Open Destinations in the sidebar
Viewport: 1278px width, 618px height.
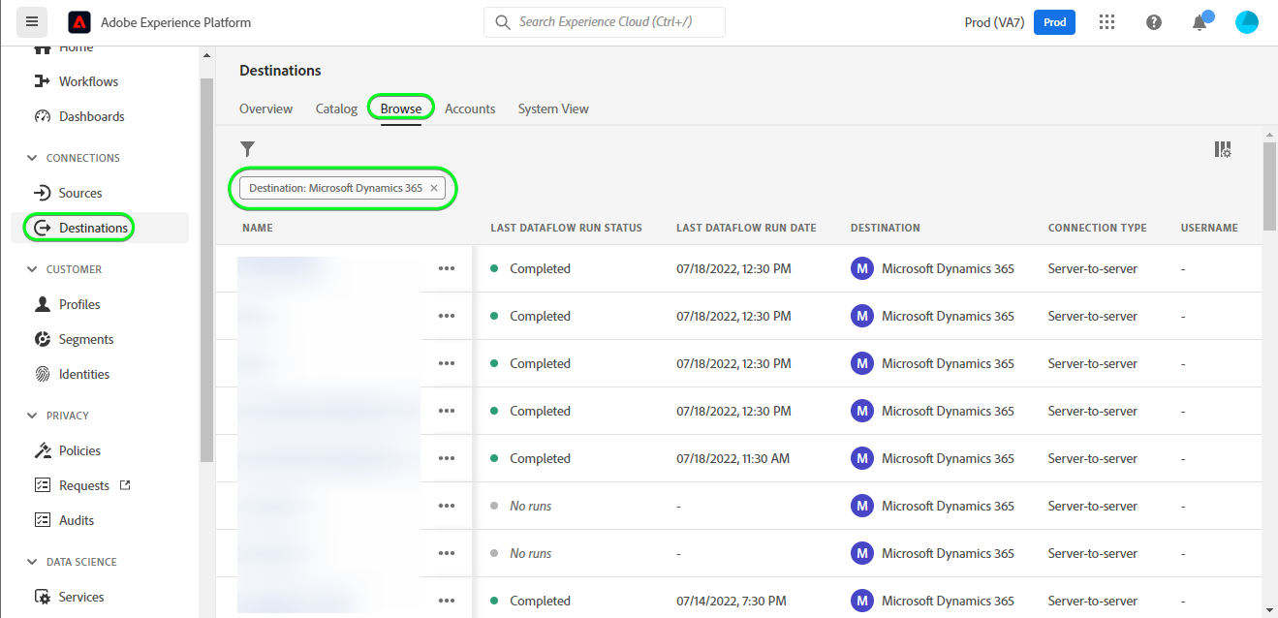coord(100,228)
